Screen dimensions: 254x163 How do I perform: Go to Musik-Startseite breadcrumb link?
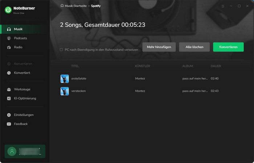click(x=75, y=6)
